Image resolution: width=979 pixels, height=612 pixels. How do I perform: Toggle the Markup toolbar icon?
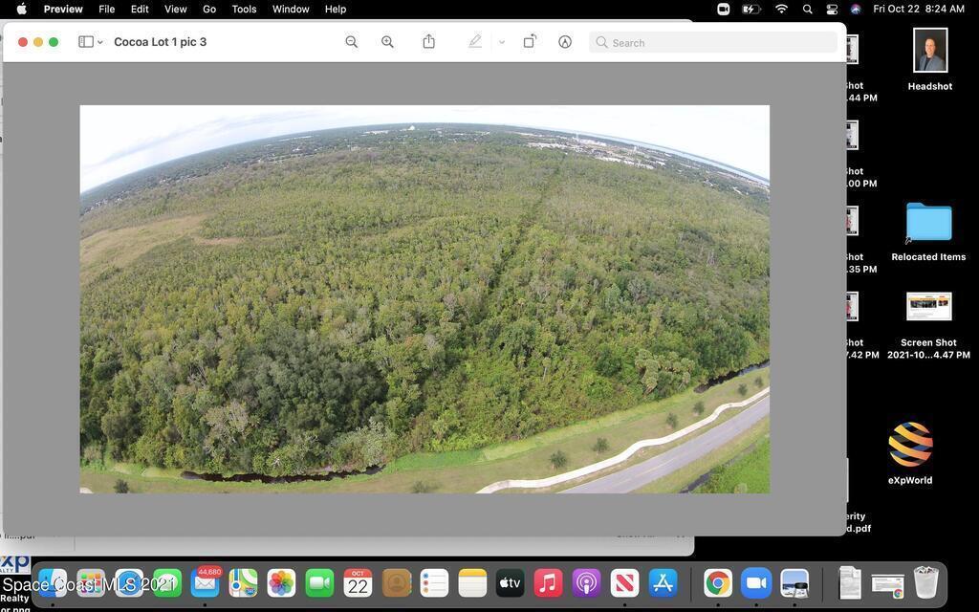(x=565, y=42)
